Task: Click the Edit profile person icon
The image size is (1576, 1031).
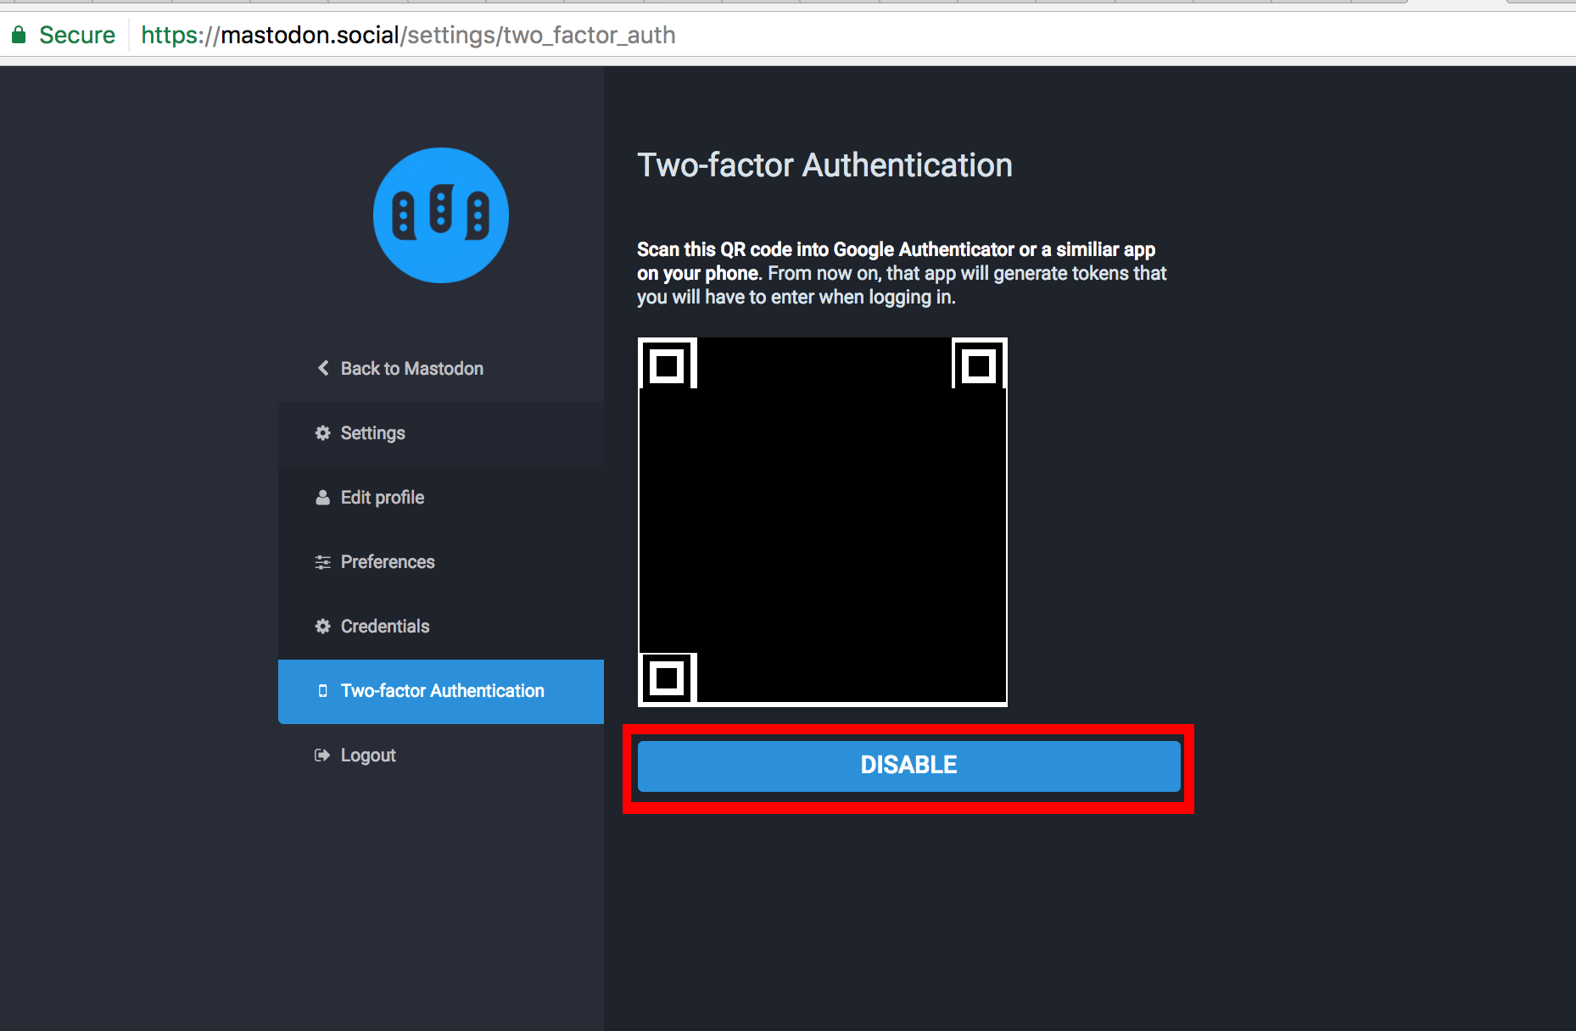Action: coord(322,498)
